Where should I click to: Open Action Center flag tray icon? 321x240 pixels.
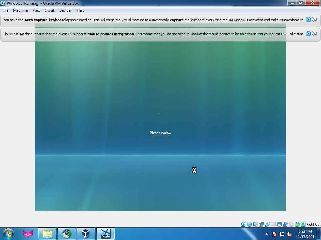pos(274,234)
